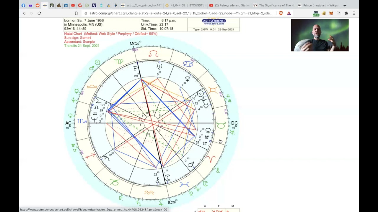
Task: Go back to previous page
Action: (24, 13)
